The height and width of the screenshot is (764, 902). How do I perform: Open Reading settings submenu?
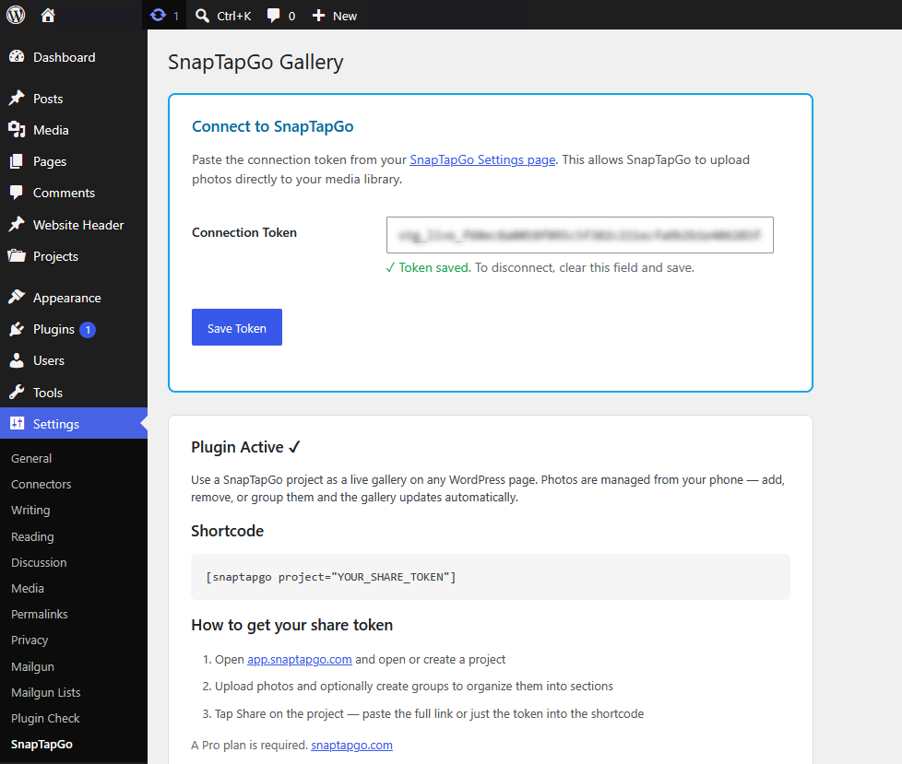pos(32,536)
